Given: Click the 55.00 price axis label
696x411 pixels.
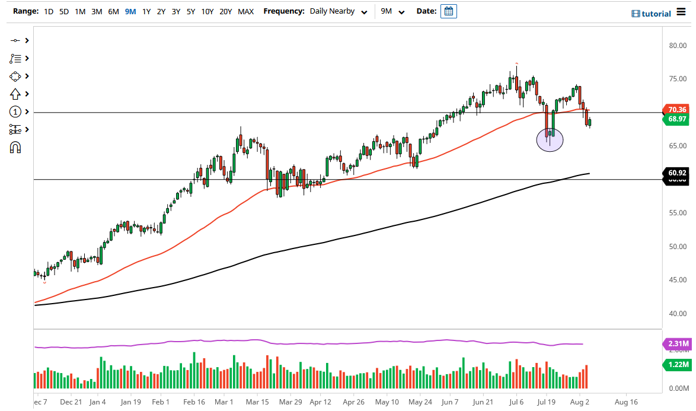Looking at the screenshot, I should tap(678, 213).
